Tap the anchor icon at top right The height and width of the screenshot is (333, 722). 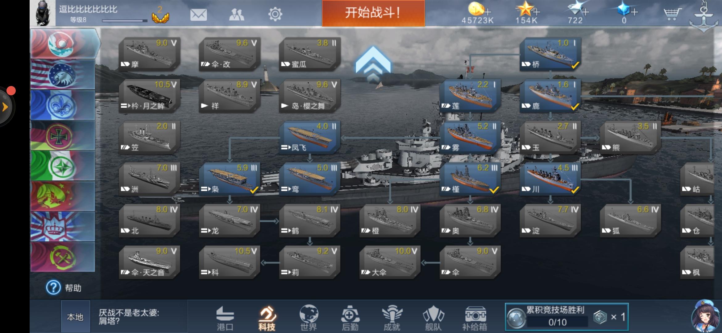704,17
